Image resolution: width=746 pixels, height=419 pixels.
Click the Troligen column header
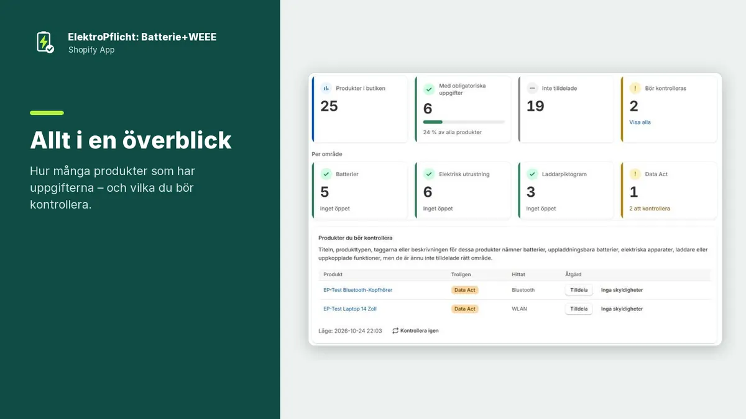click(x=461, y=274)
